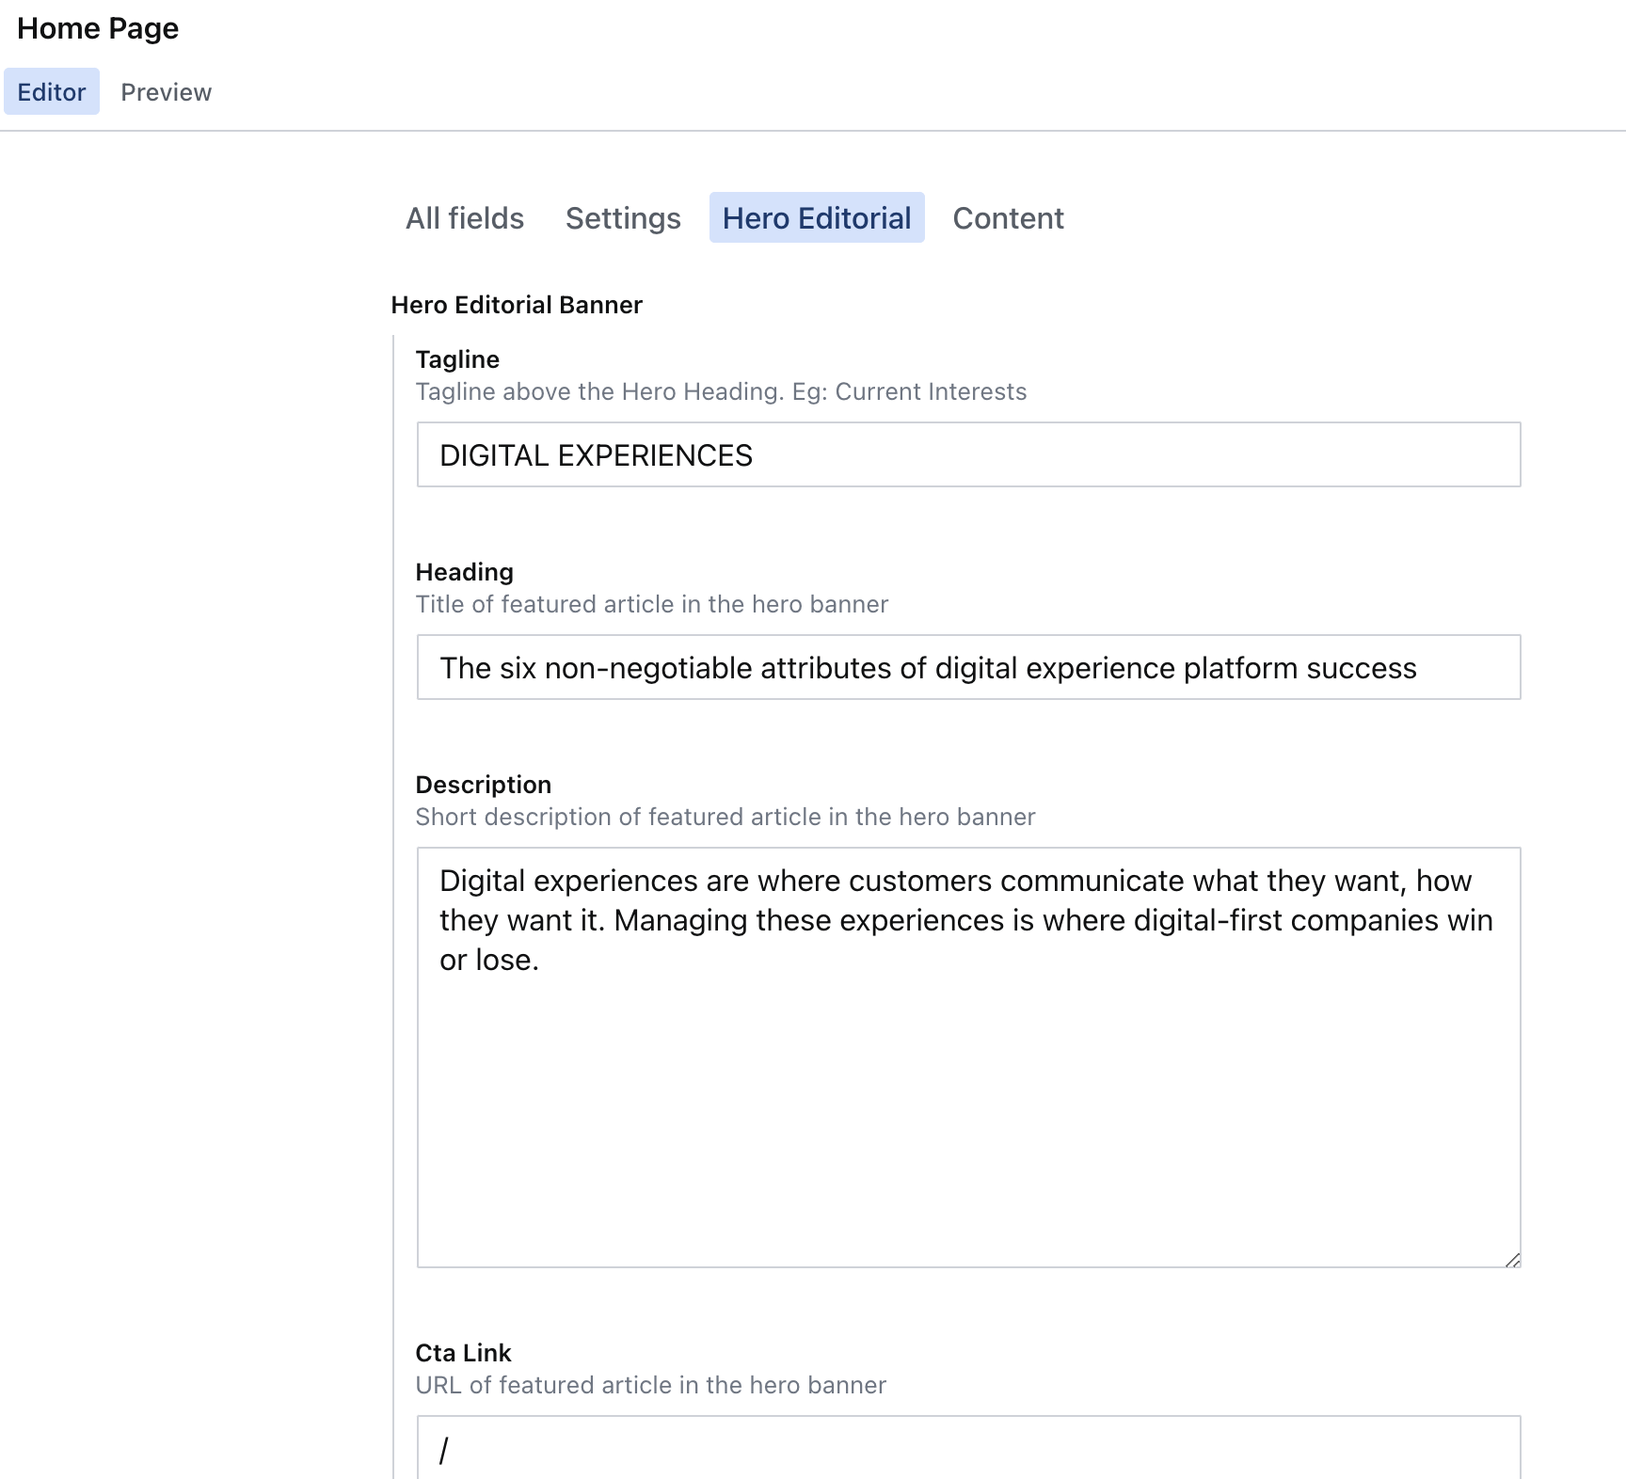Click the Hero Editorial Banner section heading

point(517,305)
